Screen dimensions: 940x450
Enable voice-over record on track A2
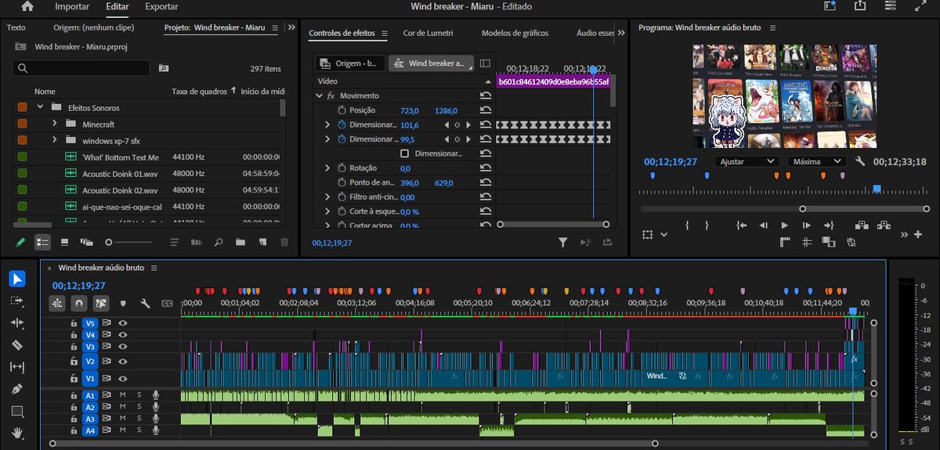(156, 407)
